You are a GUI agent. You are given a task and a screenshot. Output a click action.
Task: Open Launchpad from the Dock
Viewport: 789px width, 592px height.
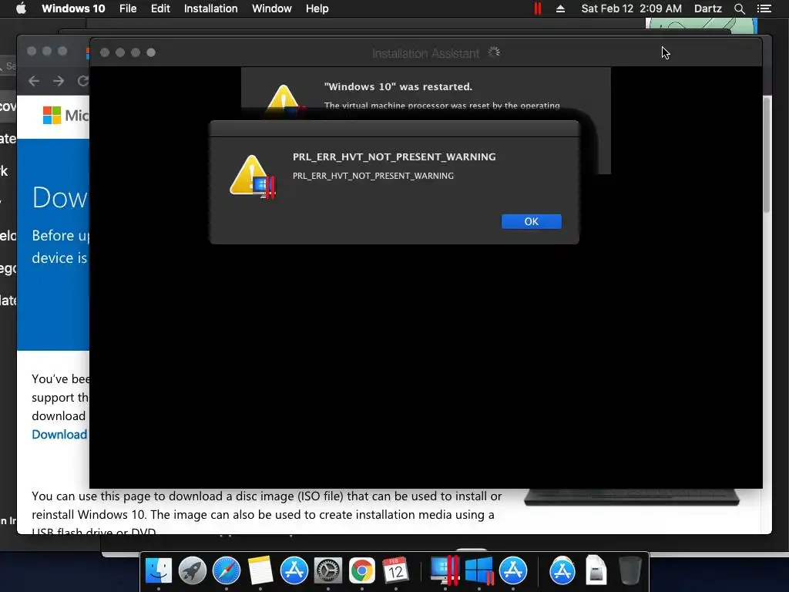(192, 571)
